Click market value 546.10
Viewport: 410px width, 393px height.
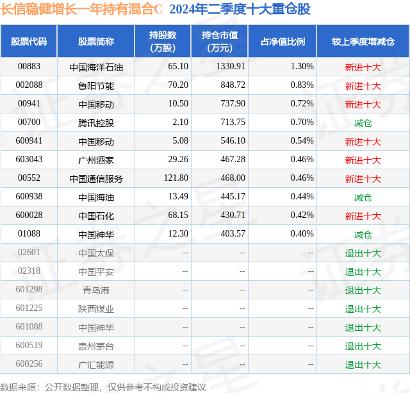tap(233, 141)
